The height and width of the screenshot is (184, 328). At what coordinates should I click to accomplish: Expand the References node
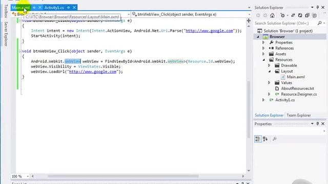[x=263, y=48]
